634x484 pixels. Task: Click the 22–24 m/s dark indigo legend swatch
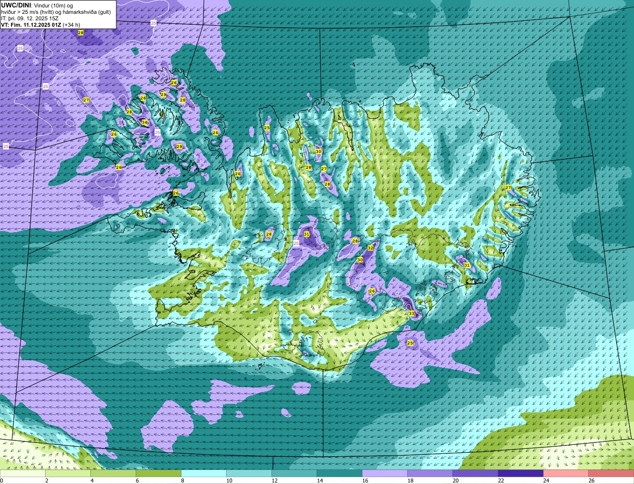pos(521,473)
